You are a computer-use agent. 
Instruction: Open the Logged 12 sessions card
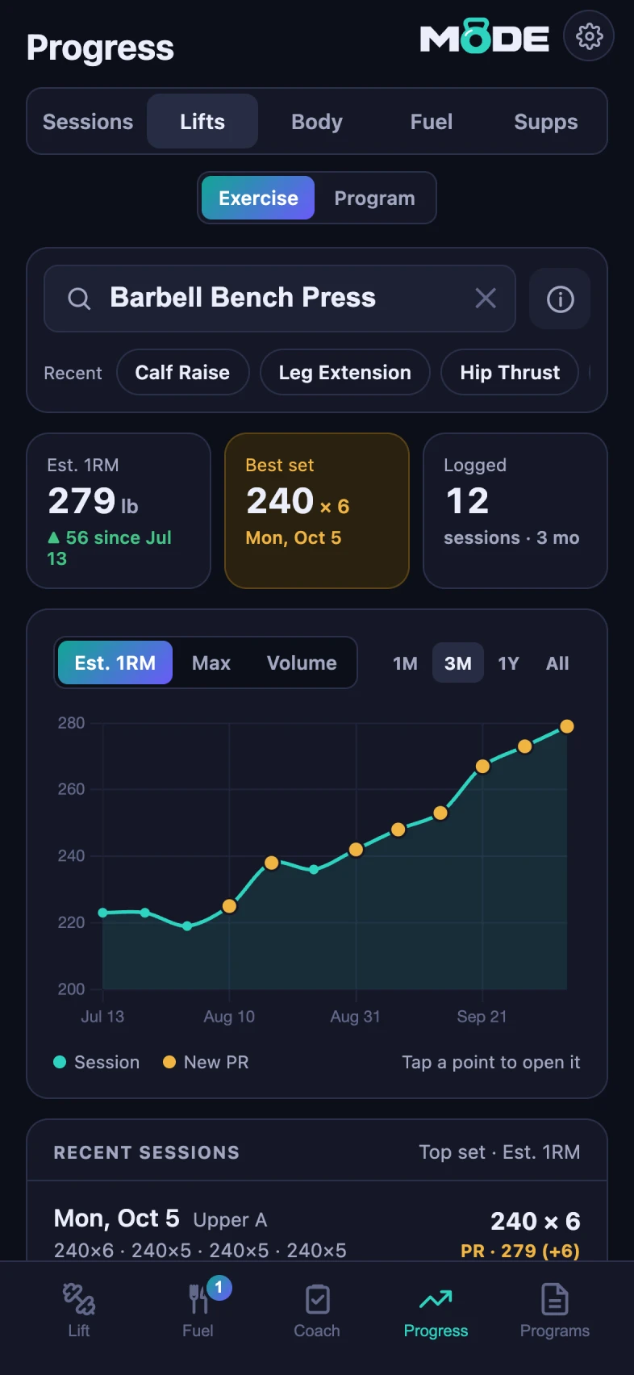click(515, 511)
